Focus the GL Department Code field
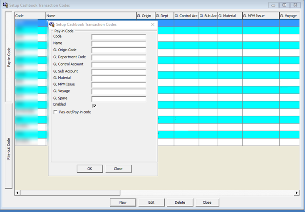The image size is (305, 212). [x=119, y=57]
